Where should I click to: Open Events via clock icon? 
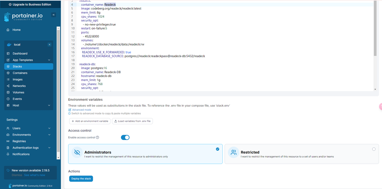pos(8,99)
